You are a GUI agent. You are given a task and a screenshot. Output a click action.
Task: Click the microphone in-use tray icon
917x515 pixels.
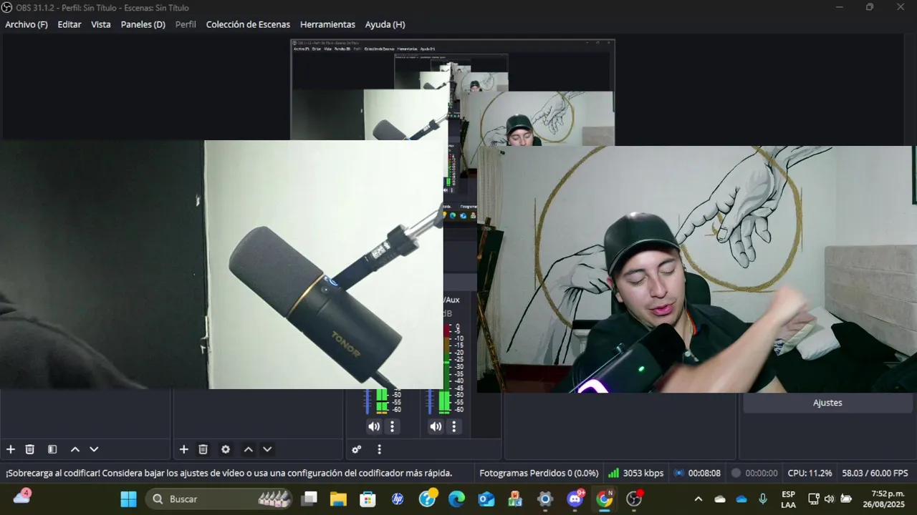click(763, 499)
